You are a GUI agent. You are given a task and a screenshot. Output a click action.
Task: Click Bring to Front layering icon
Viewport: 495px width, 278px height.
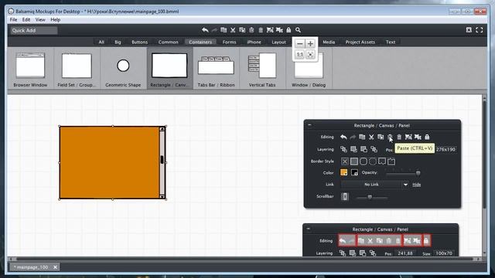click(343, 149)
